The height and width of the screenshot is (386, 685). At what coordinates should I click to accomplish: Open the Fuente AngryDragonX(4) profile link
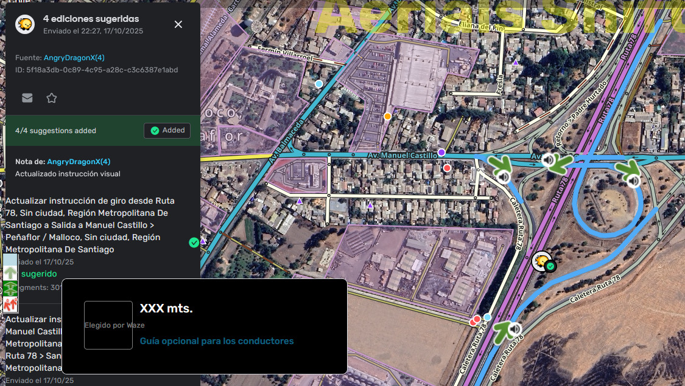pyautogui.click(x=74, y=58)
